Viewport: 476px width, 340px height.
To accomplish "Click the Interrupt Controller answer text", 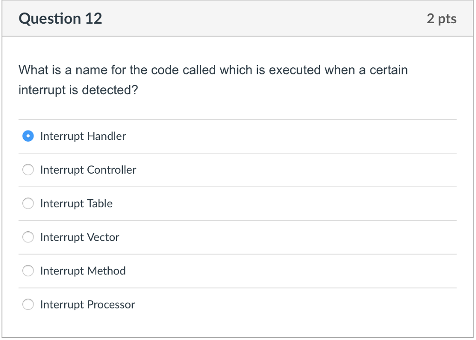I will tap(88, 170).
